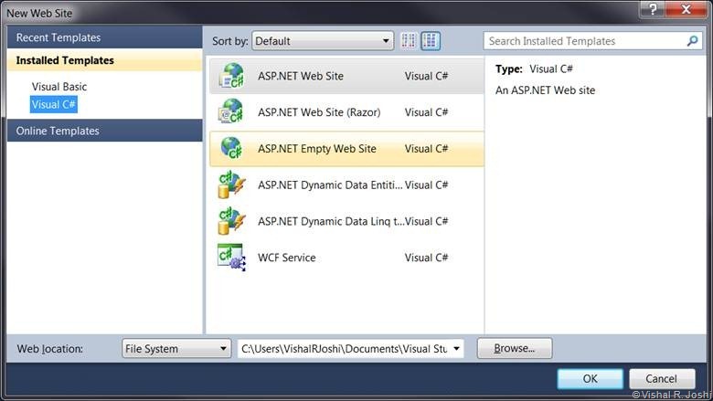Select Visual Basic in Installed Templates
This screenshot has height=401, width=713.
(x=59, y=87)
